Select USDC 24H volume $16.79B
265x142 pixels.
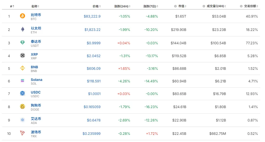[x=219, y=94]
